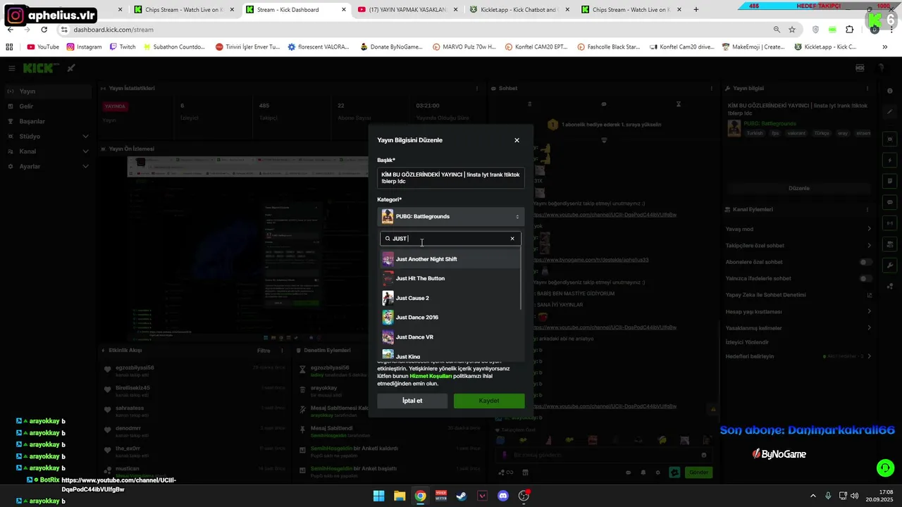Open Discord from the taskbar
902x507 pixels.
[503, 496]
